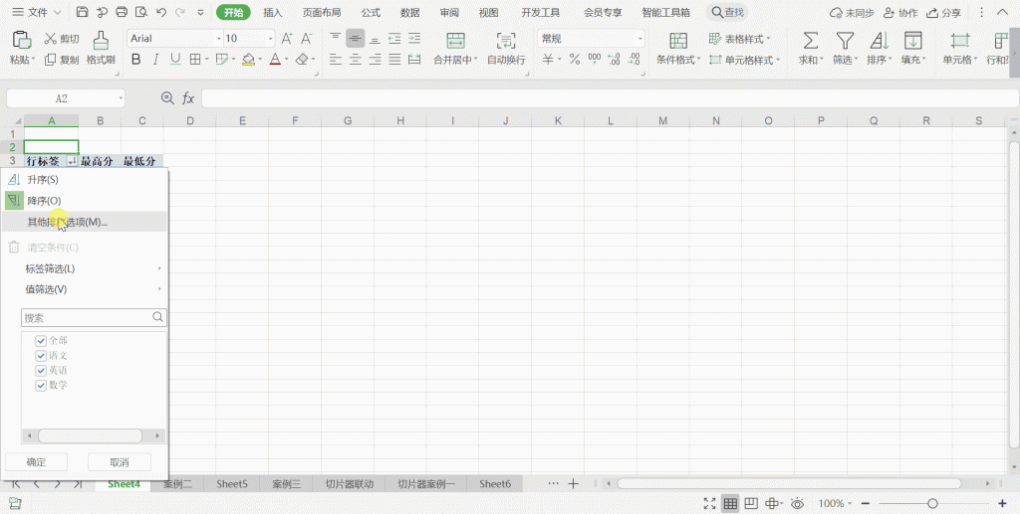This screenshot has width=1020, height=514.
Task: Open the Name Box dropdown arrow
Action: click(x=121, y=98)
